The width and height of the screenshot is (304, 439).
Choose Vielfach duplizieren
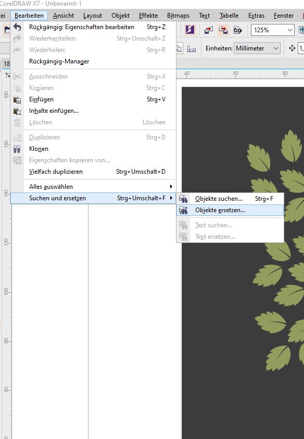[x=93, y=172]
